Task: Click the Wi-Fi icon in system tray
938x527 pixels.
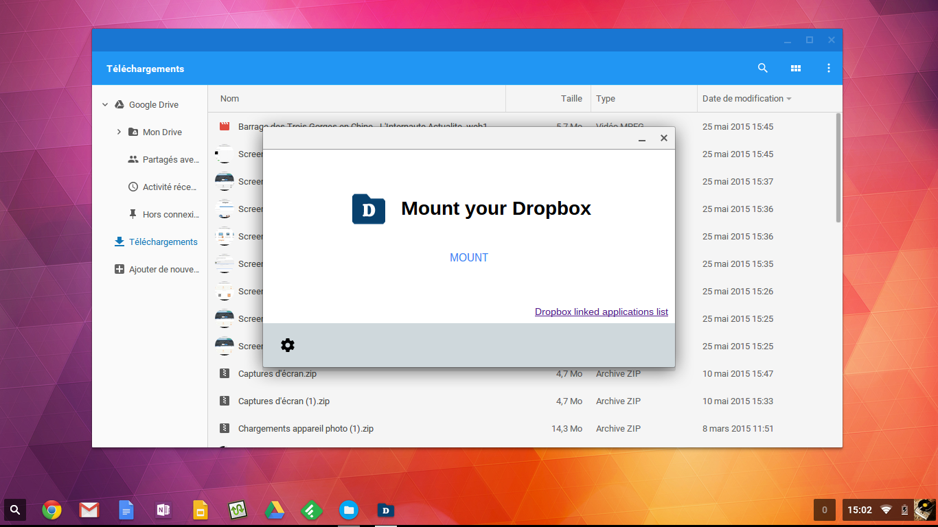Action: pyautogui.click(x=886, y=510)
